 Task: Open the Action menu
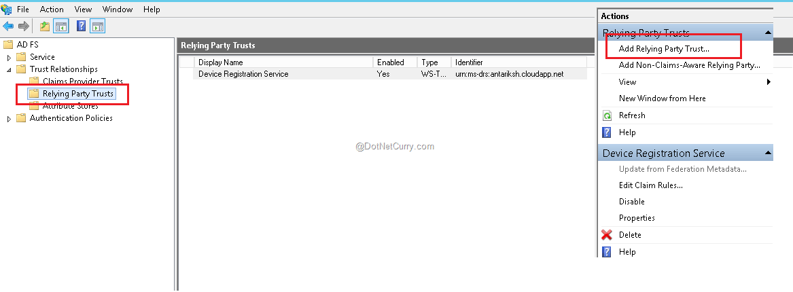pyautogui.click(x=52, y=10)
